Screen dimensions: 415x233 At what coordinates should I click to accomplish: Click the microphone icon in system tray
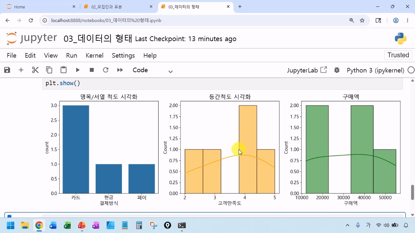(x=358, y=225)
